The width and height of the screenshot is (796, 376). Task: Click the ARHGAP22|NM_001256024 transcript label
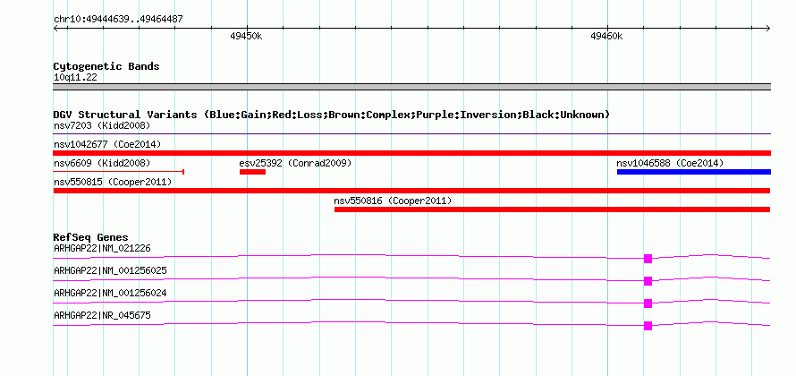110,293
